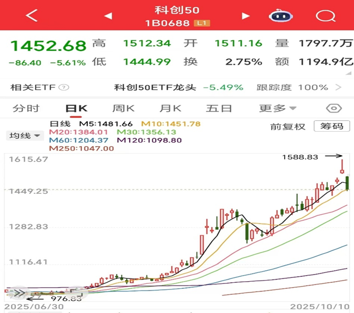Tap the 跟踪度 100% value

[292, 87]
